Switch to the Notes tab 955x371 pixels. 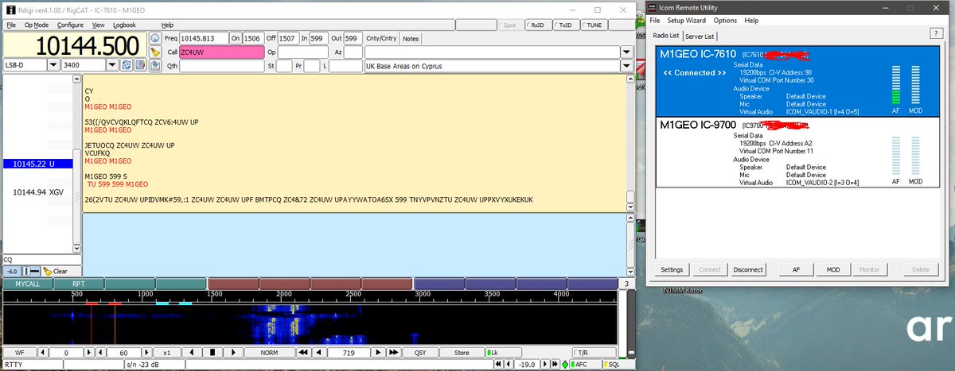pos(411,38)
